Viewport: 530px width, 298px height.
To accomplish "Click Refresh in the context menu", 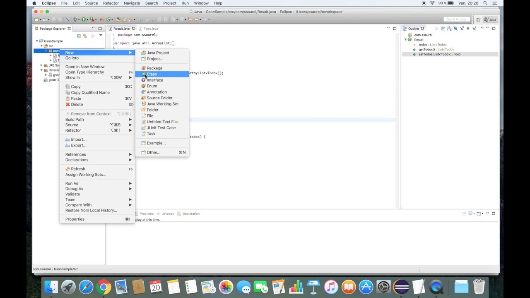I will pos(97,169).
